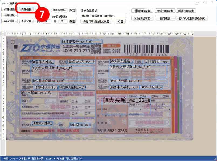Click the template name field showing 中通快递
Screen dimensions: 217x161
(x=59, y=10)
